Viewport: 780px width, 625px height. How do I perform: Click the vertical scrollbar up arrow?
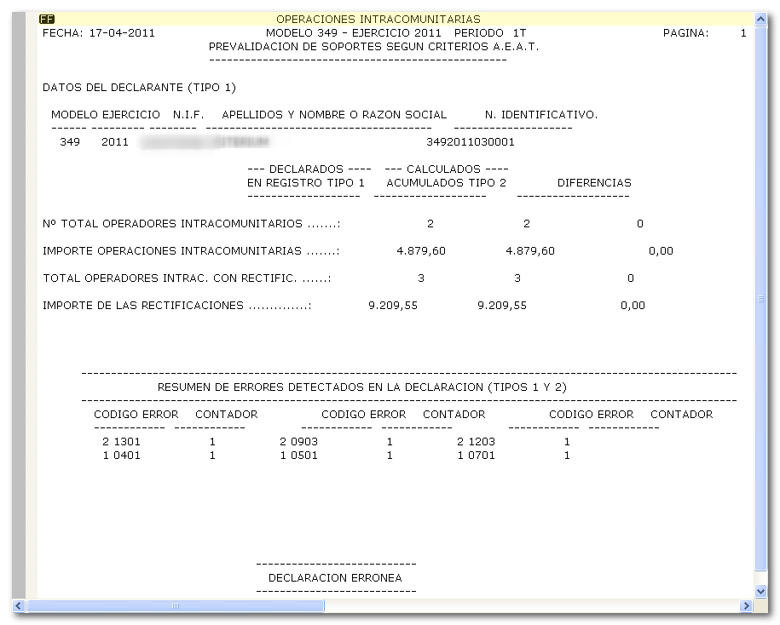(760, 20)
